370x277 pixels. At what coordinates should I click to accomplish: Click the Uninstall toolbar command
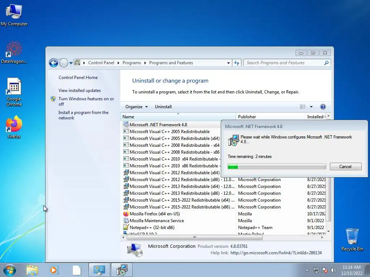point(163,107)
